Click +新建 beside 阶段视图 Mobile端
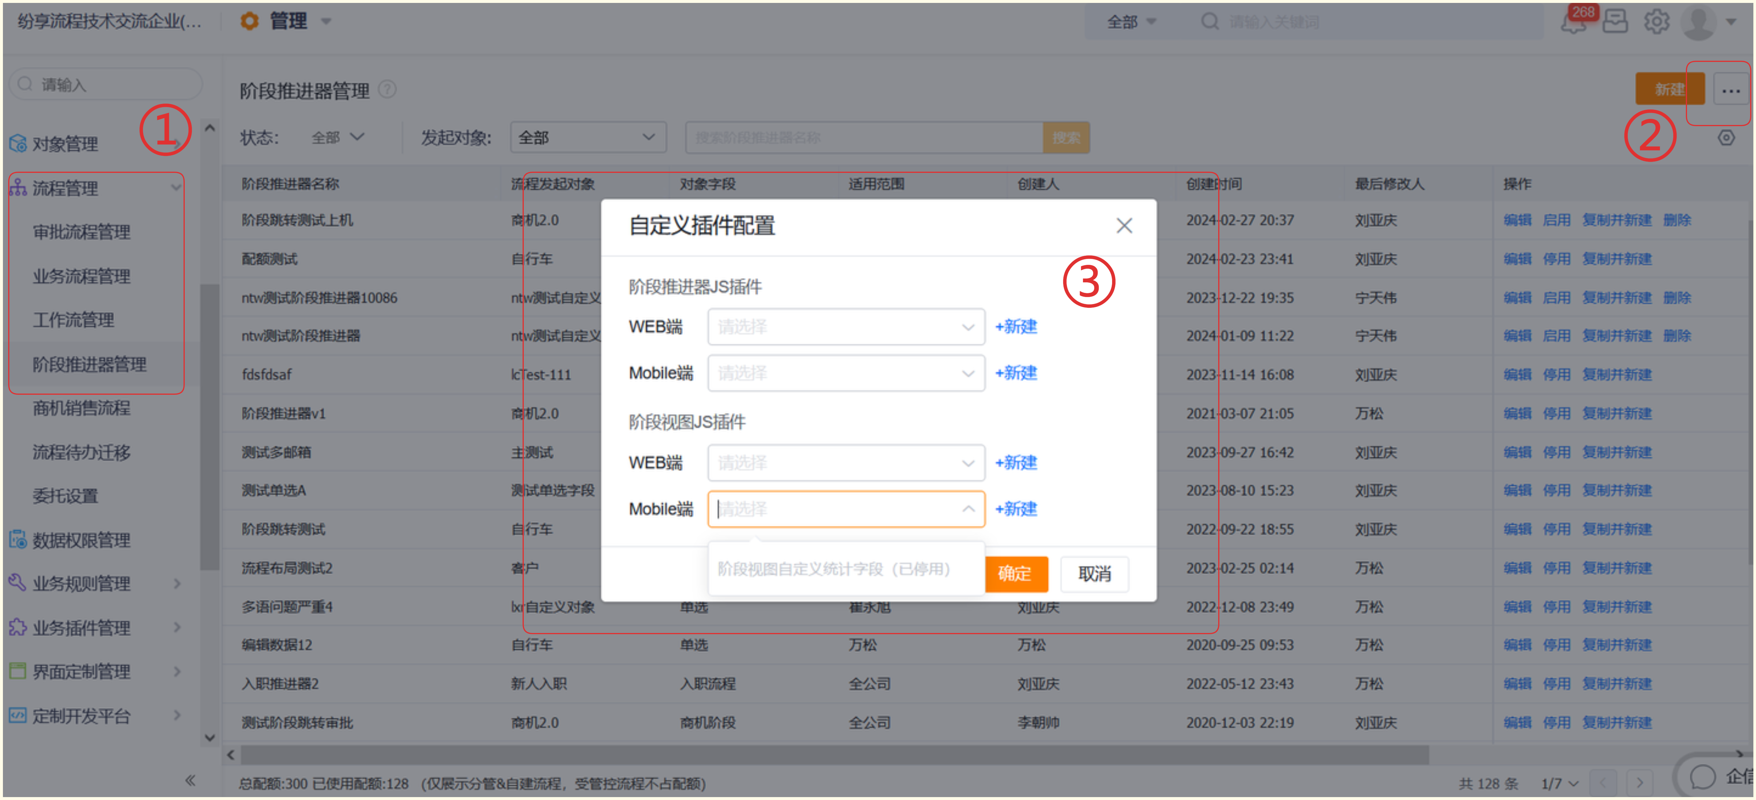 coord(1016,509)
